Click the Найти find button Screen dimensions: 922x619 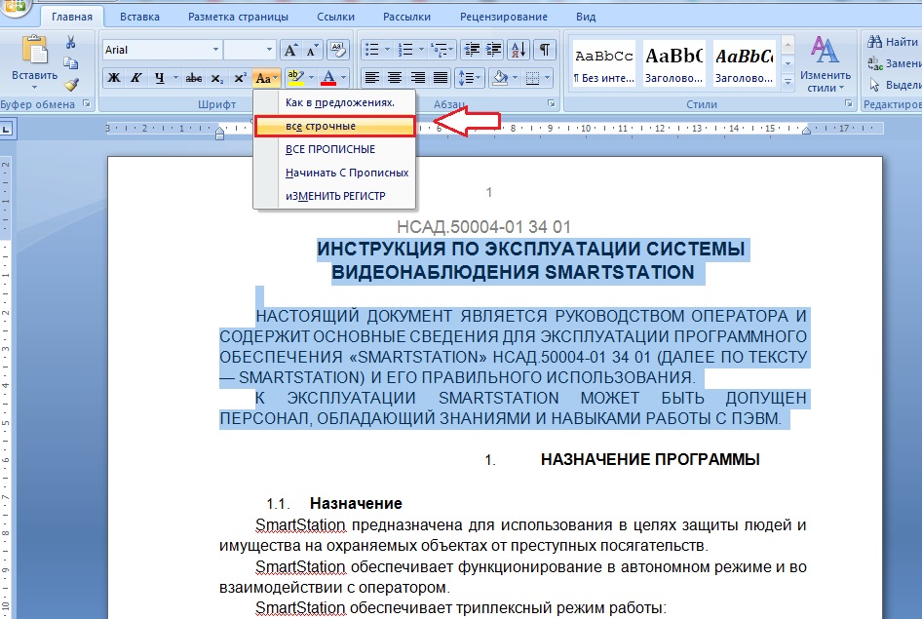(x=894, y=42)
